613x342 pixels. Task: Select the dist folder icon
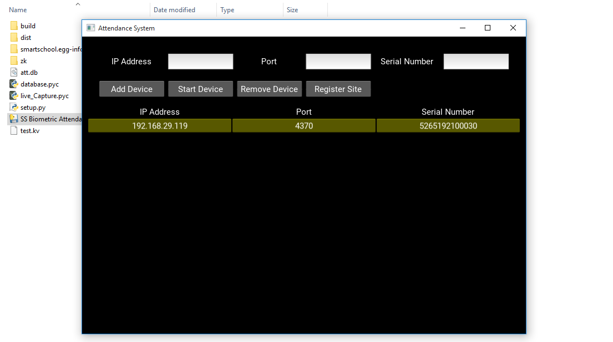coord(14,38)
